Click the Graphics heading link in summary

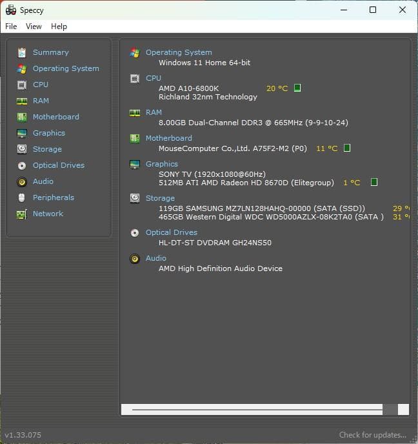(162, 164)
